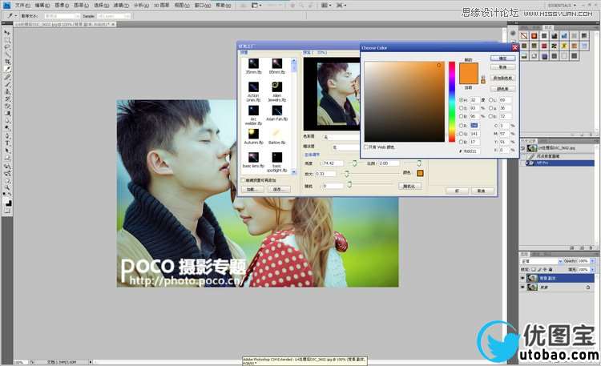Click the lock all icon in the Layers panel
The image size is (601, 366).
pos(551,269)
